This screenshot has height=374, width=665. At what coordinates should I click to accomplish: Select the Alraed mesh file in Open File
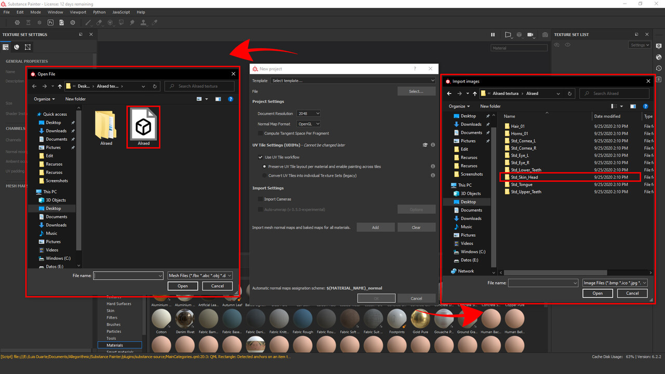pos(143,127)
